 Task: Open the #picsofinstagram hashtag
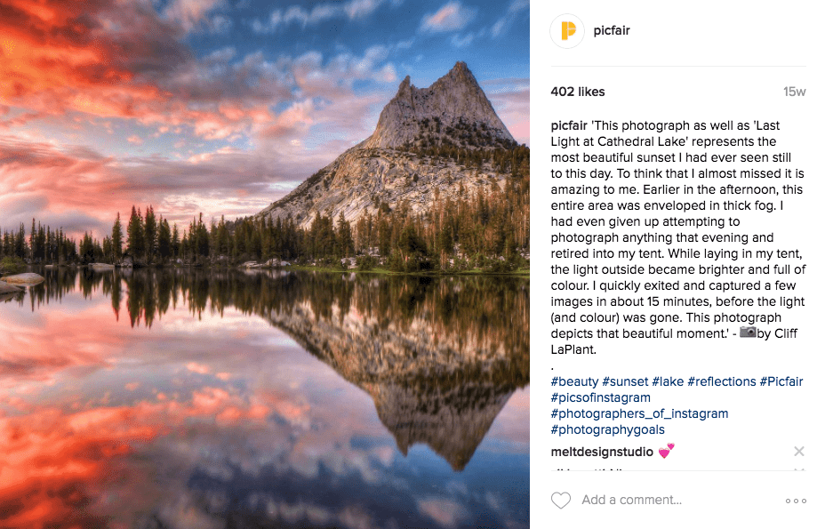coord(600,397)
